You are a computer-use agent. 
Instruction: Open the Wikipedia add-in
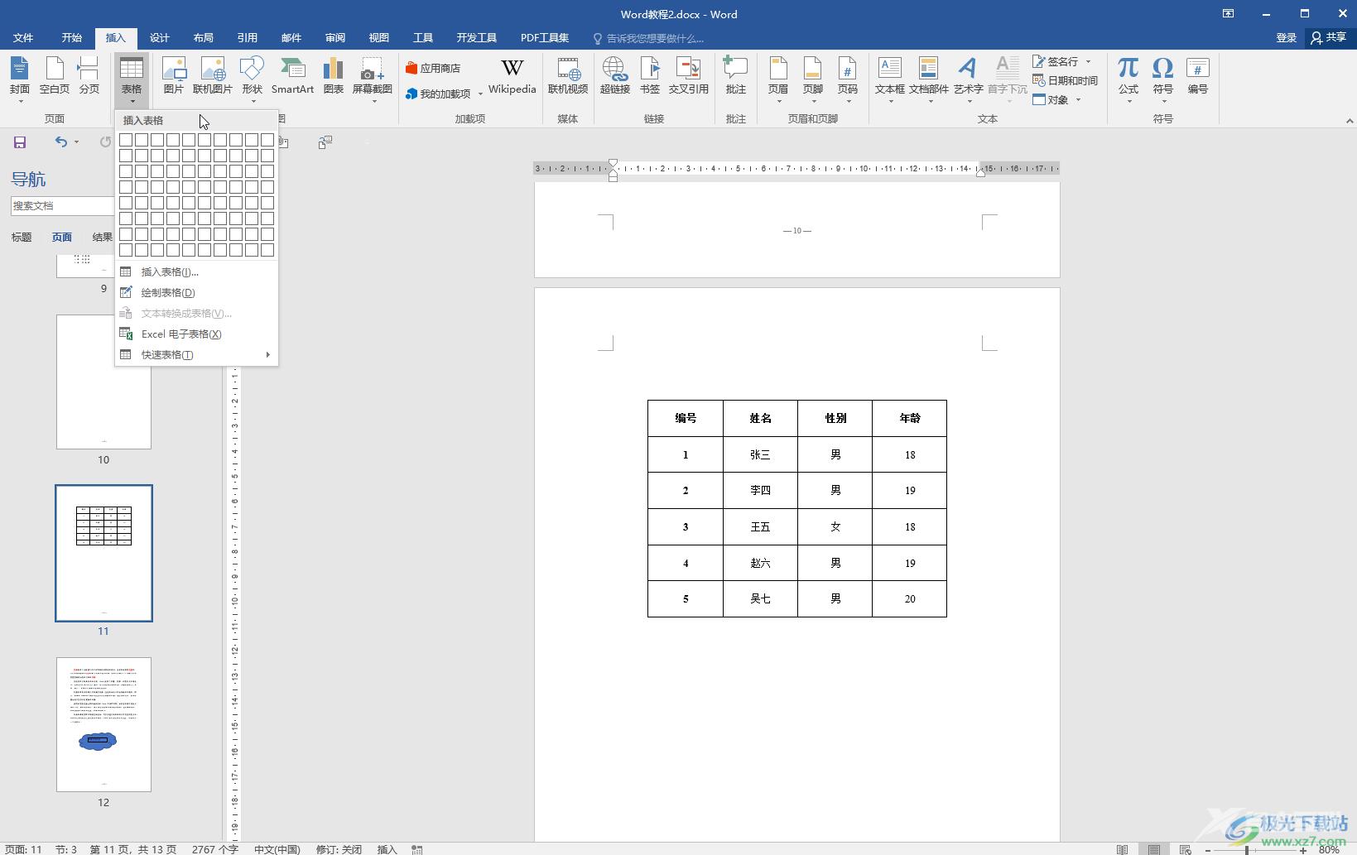click(x=512, y=77)
